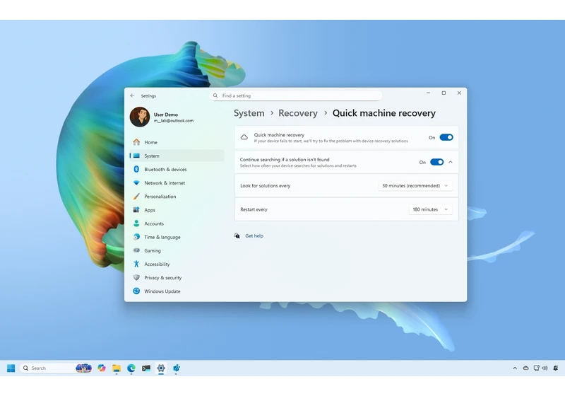Open the Terminal taskbar icon
The width and height of the screenshot is (565, 396).
[146, 368]
